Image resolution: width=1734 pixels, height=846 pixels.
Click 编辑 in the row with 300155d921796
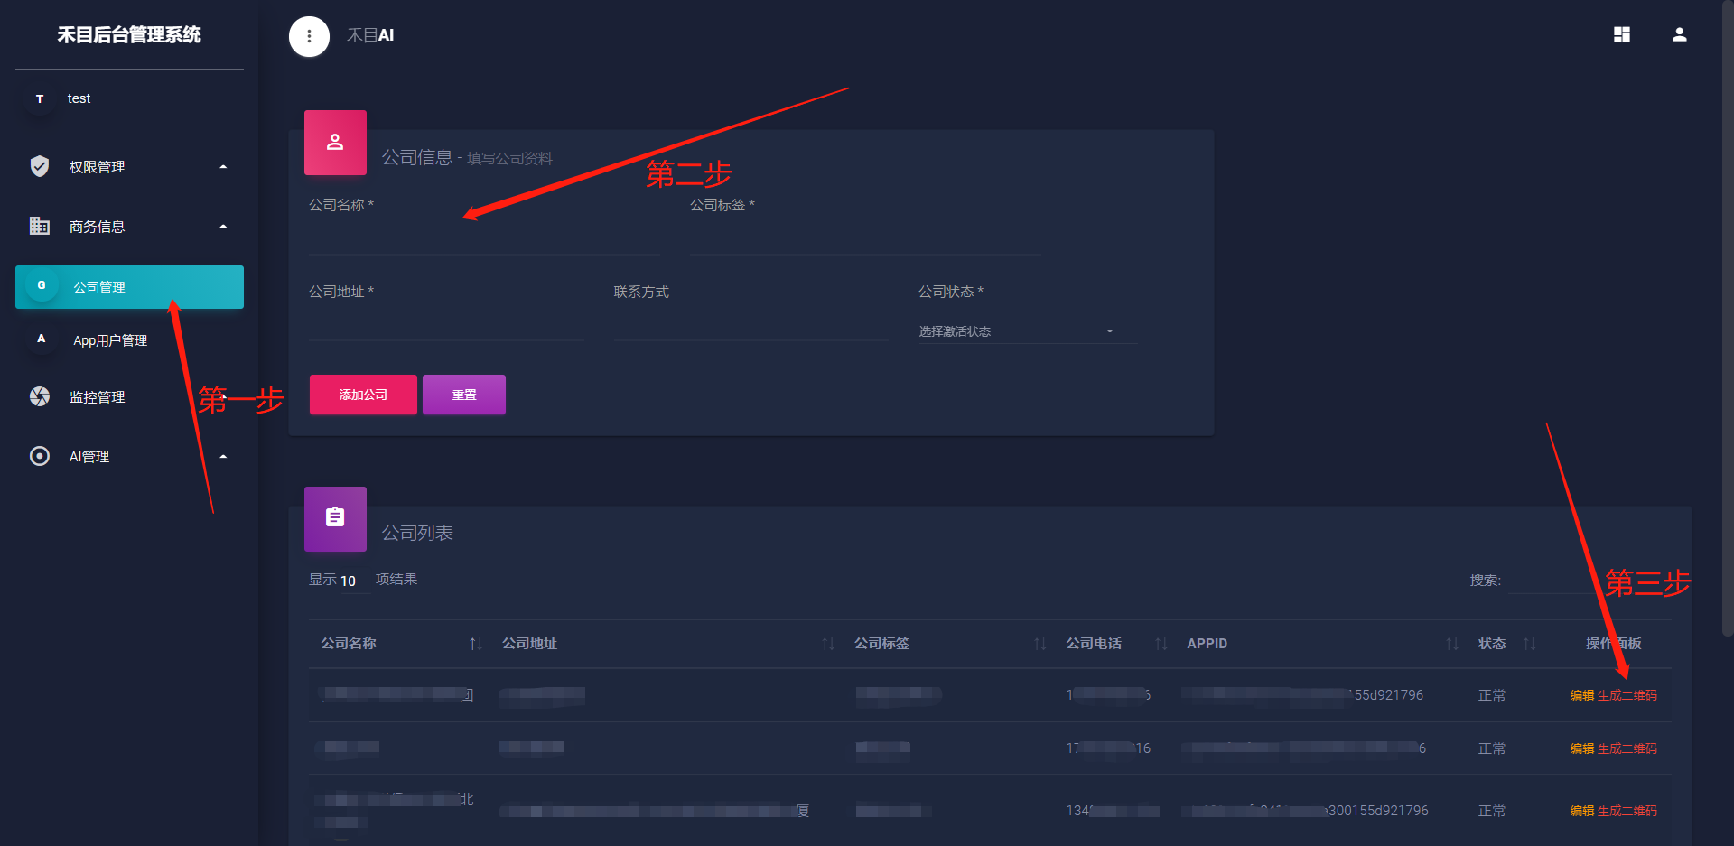pos(1581,811)
